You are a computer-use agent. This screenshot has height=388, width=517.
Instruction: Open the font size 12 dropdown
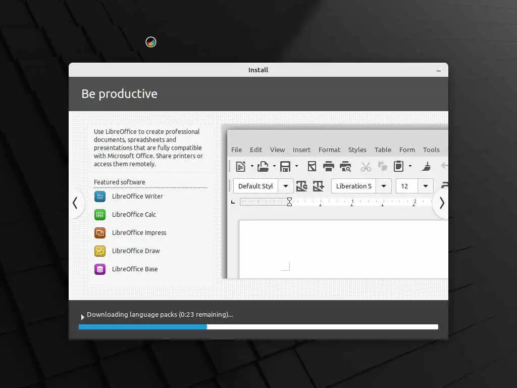426,186
